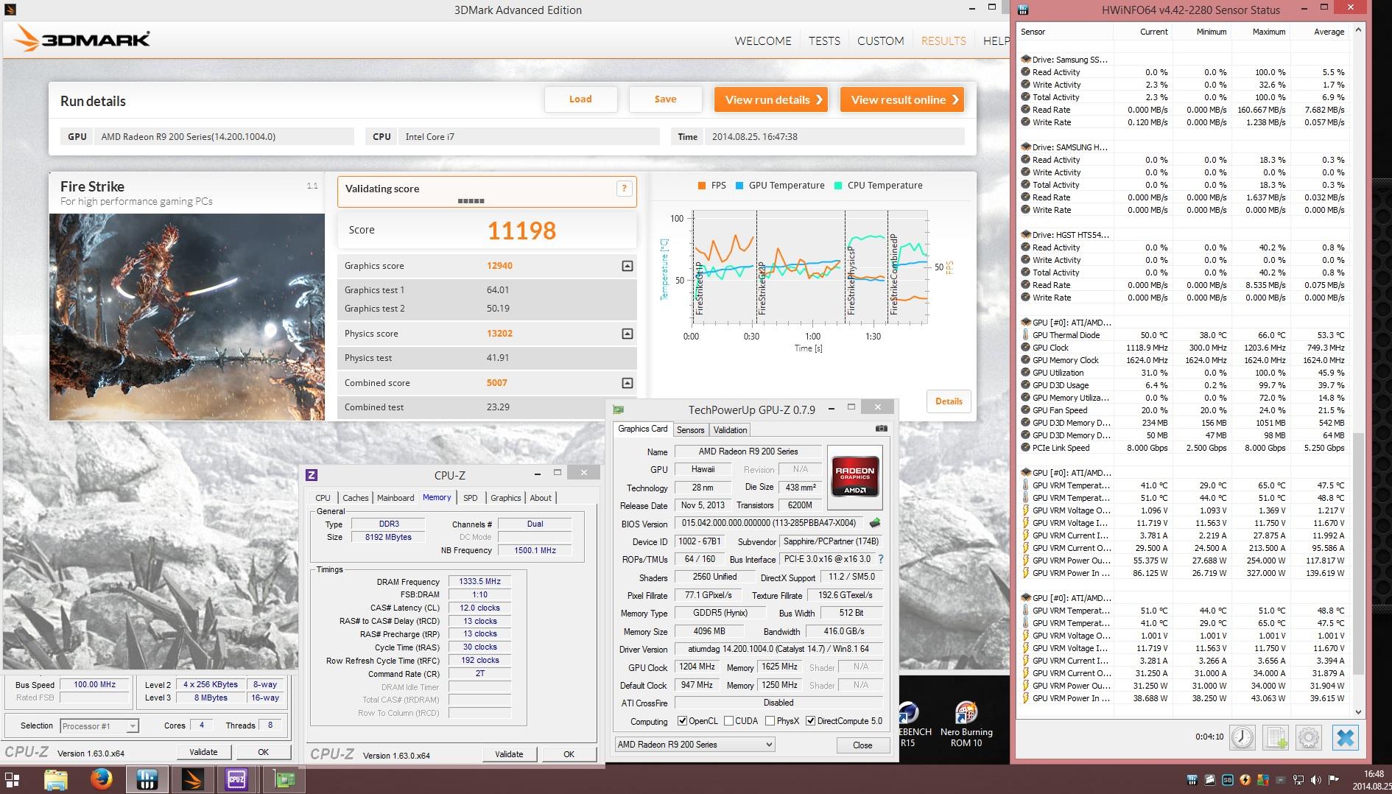Open the SPD tab in CPU-Z
This screenshot has width=1392, height=794.
[x=471, y=498]
